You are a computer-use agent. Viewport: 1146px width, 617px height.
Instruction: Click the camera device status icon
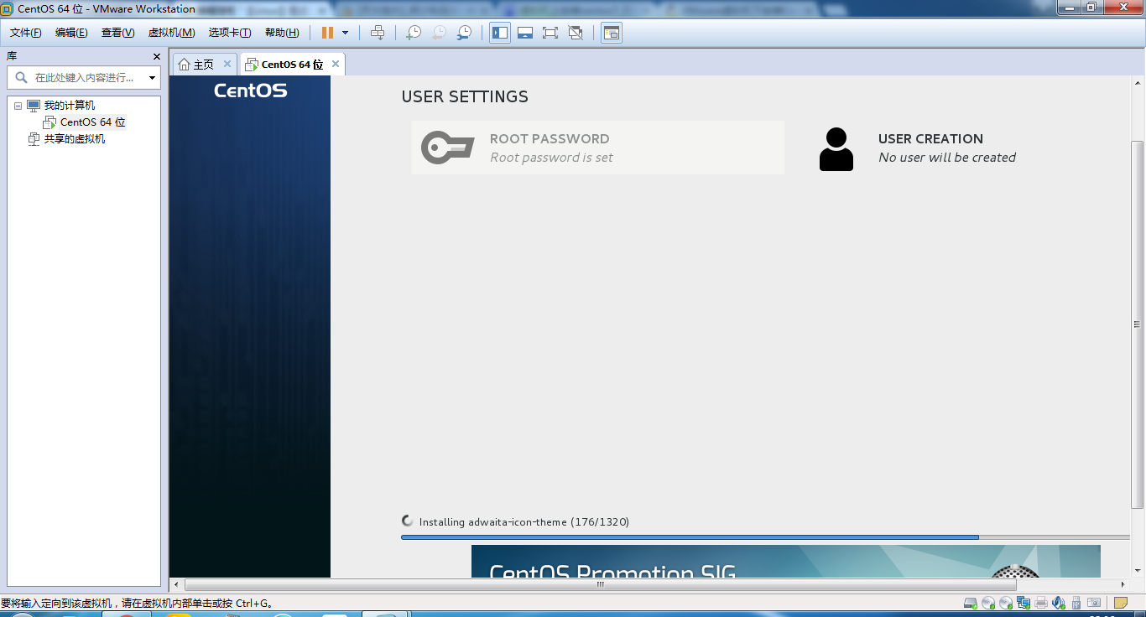[1094, 602]
